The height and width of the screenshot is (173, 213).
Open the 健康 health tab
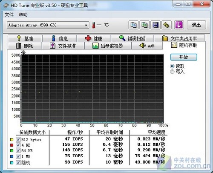(x=94, y=38)
